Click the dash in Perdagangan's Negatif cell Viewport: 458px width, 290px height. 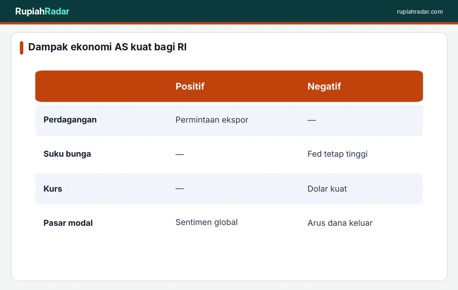[311, 120]
